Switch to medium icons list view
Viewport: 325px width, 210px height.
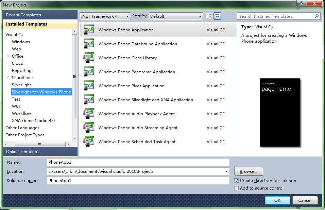217,16
